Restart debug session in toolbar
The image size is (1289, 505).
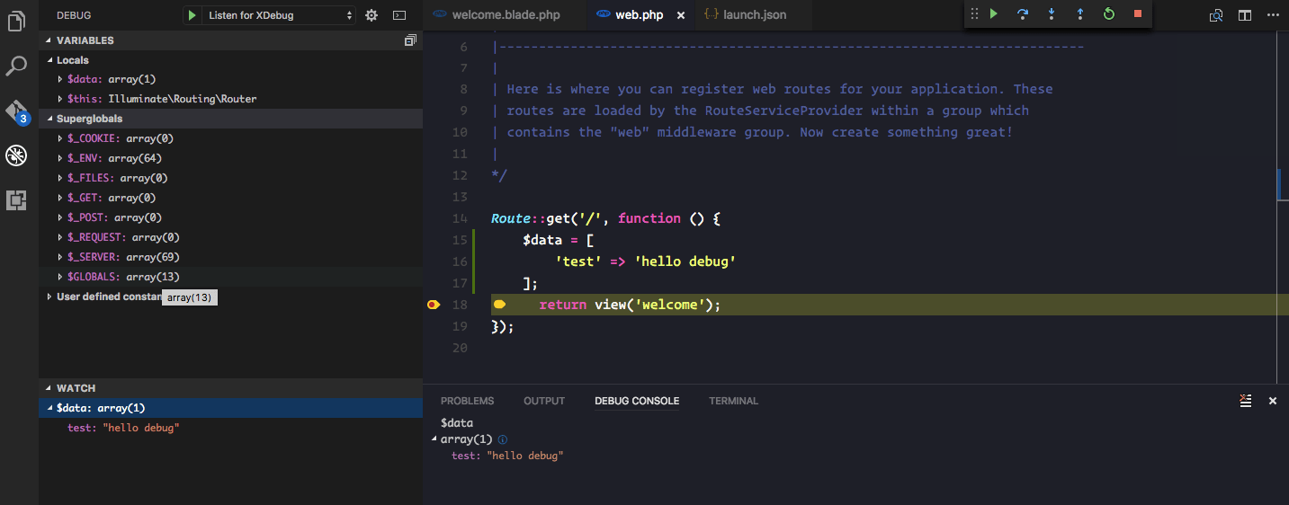1109,14
